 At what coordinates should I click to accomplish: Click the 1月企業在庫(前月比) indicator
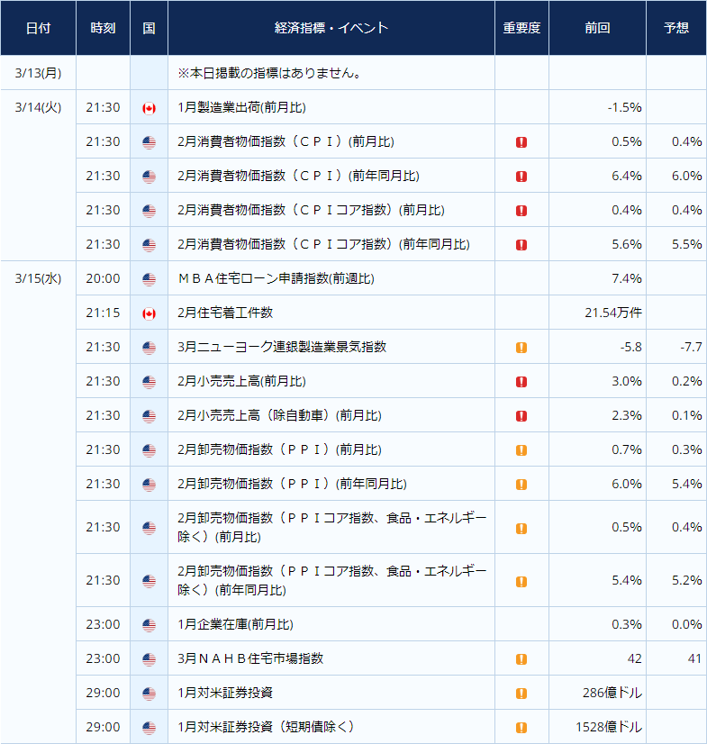point(235,624)
